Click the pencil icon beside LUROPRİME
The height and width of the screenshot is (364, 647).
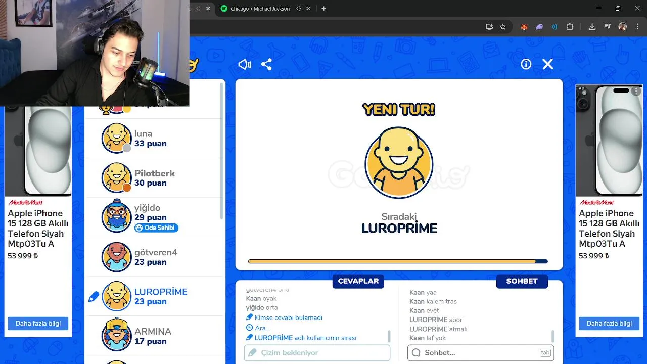point(94,297)
